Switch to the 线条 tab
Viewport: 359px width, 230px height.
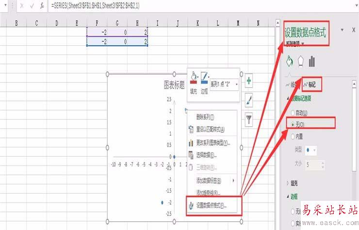tap(291, 85)
